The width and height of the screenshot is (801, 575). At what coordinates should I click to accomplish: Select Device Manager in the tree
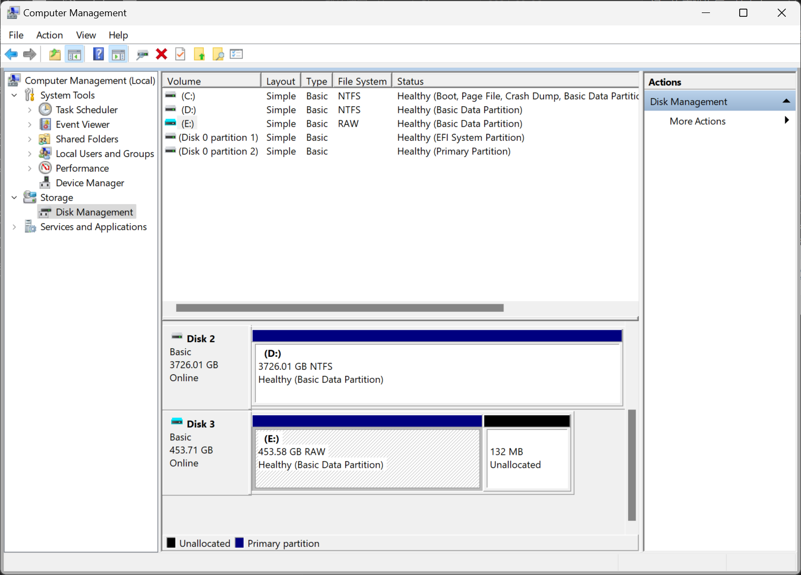[x=89, y=183]
